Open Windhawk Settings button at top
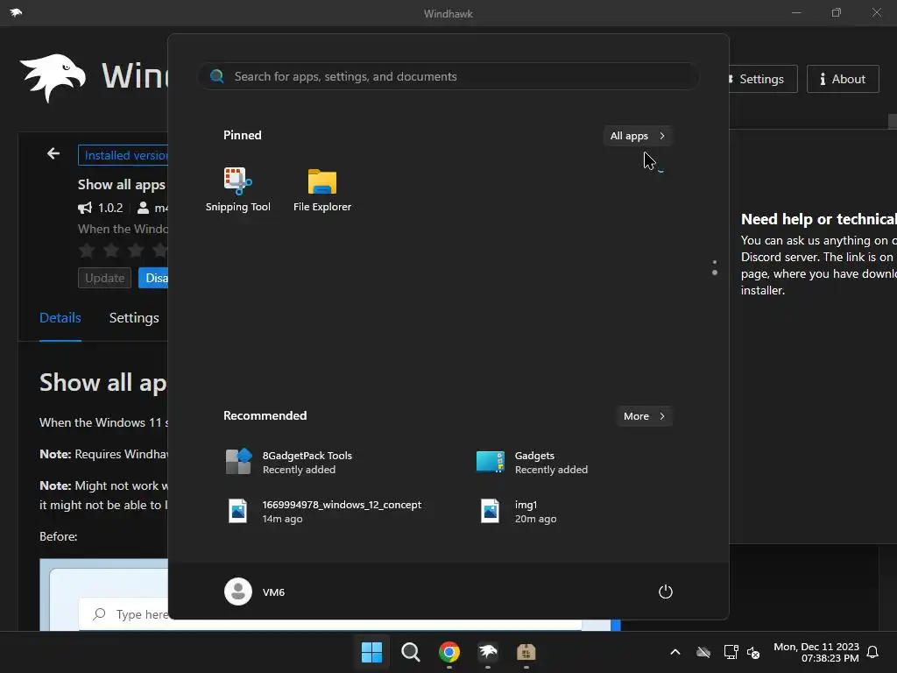The image size is (897, 673). [x=763, y=79]
